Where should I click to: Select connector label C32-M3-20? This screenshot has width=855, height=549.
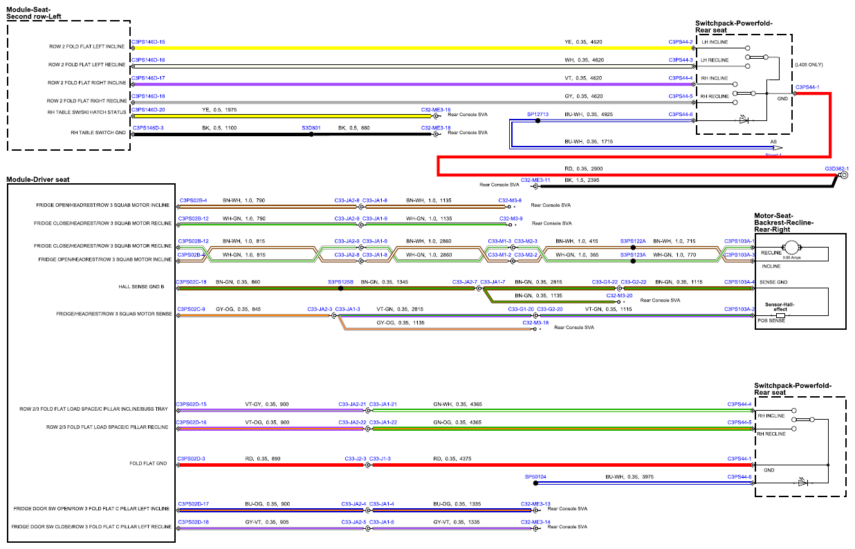[x=619, y=295]
